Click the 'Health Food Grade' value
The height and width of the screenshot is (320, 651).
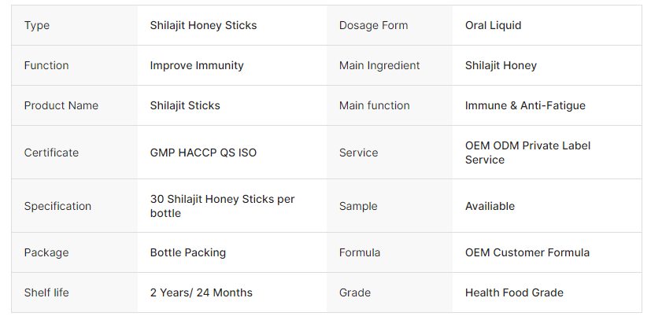pos(514,292)
